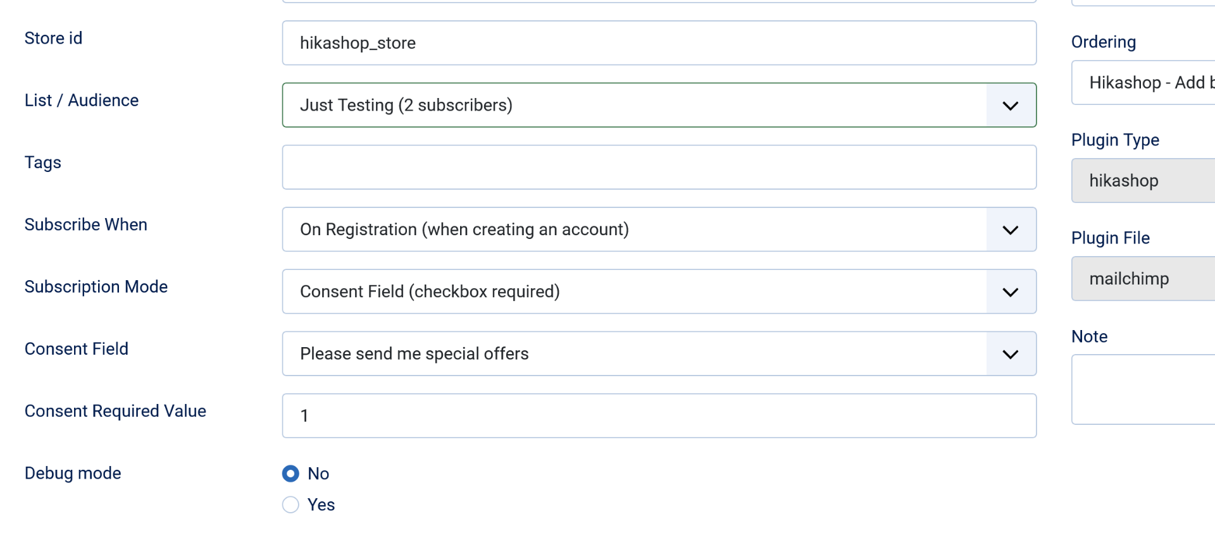
Task: Click into the Note text field
Action: (1143, 389)
